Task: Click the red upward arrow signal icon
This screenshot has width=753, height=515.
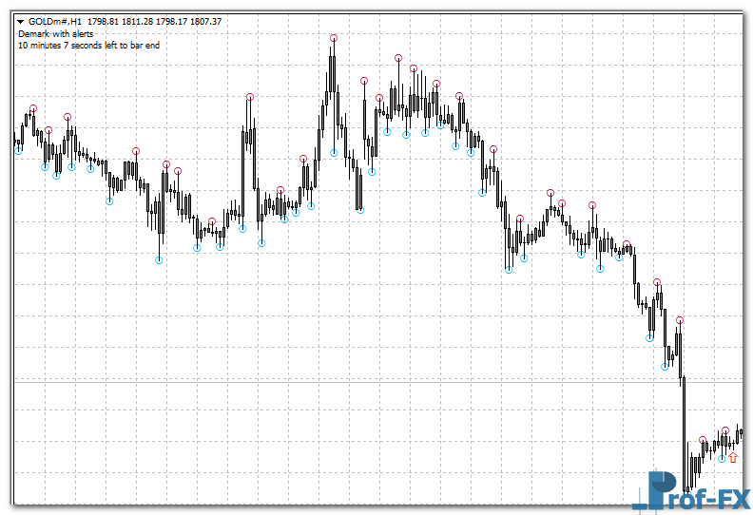Action: pos(732,457)
